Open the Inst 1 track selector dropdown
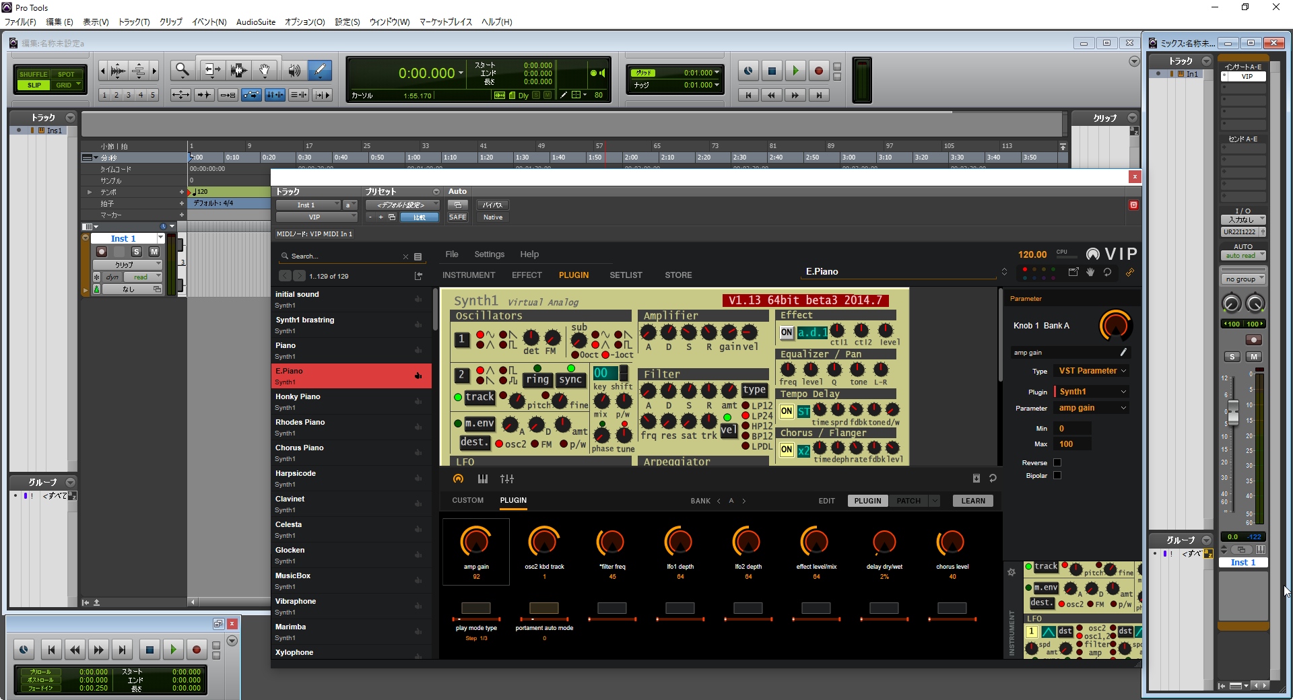 [308, 205]
